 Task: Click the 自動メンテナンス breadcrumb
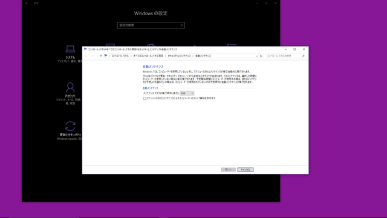(203, 56)
